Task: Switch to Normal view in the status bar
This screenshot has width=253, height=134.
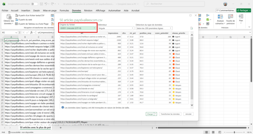Action: pyautogui.click(x=206, y=132)
